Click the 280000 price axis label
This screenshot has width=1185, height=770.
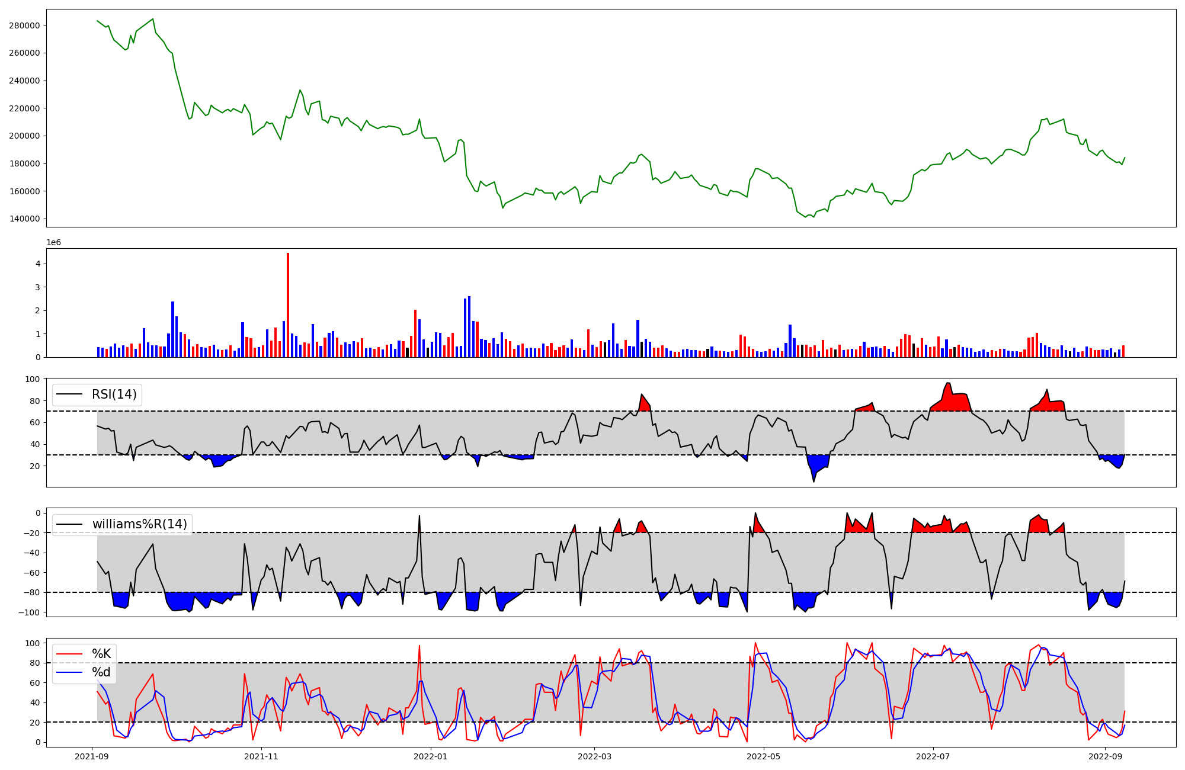click(x=24, y=25)
